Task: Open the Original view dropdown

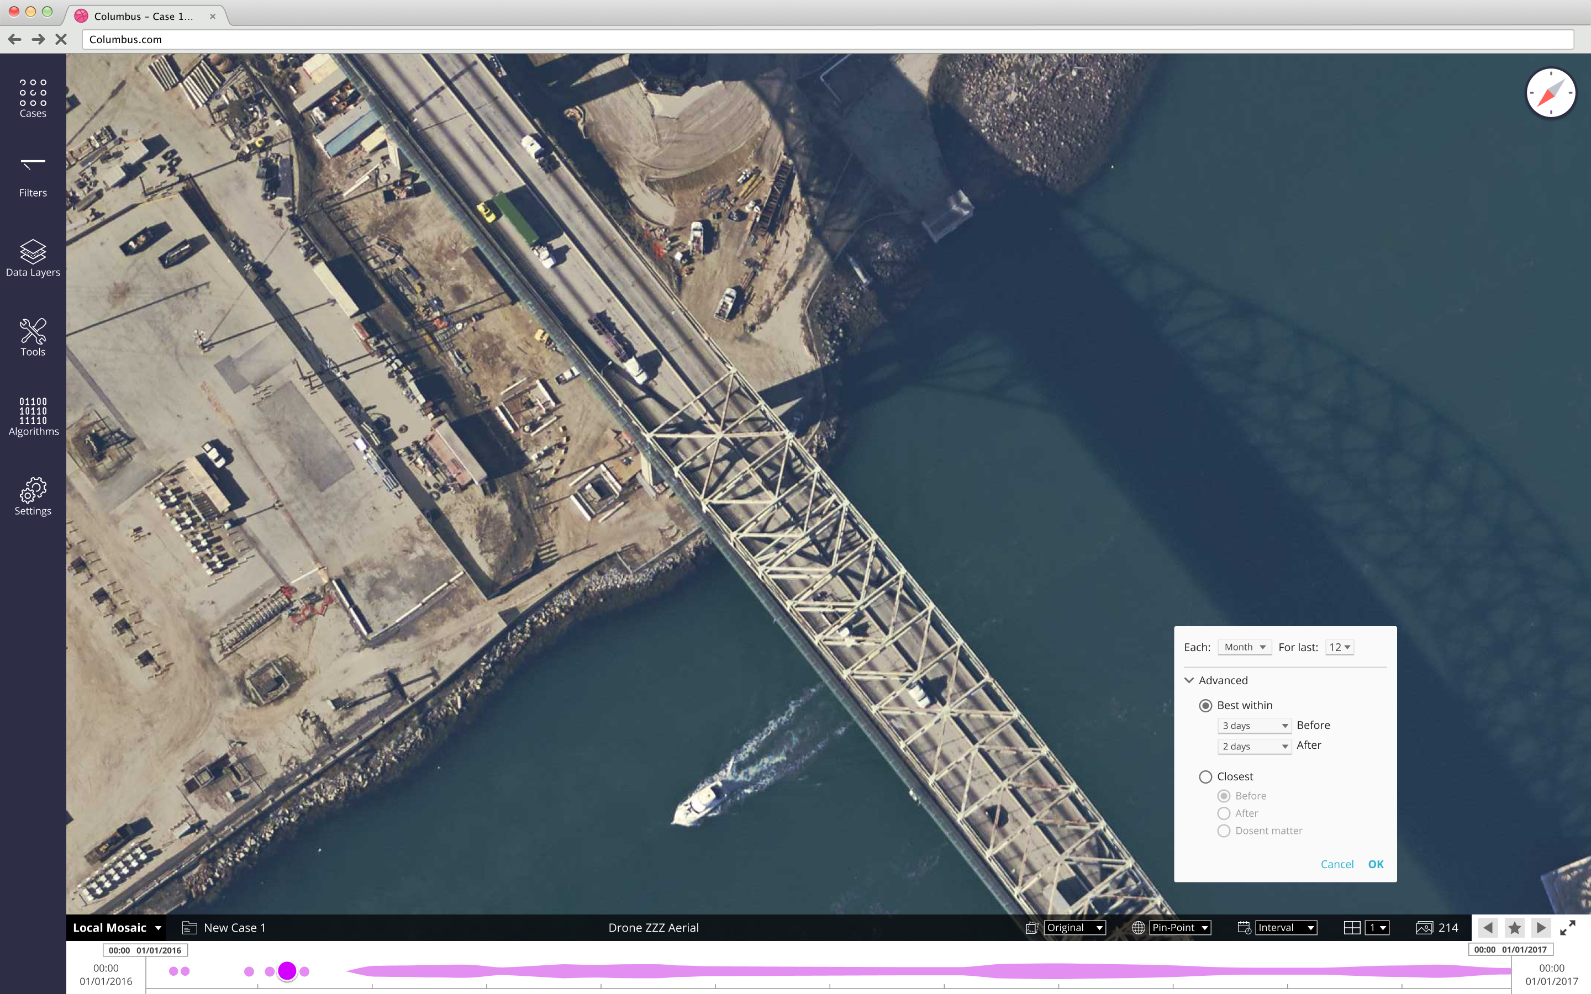Action: (x=1075, y=928)
